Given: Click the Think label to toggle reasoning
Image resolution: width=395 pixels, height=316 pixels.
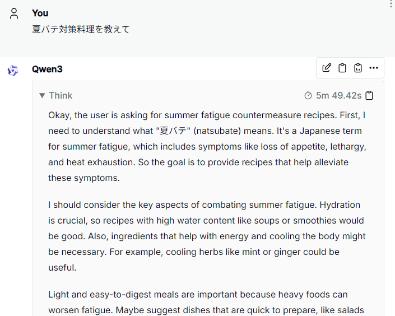Looking at the screenshot, I should pyautogui.click(x=61, y=95).
